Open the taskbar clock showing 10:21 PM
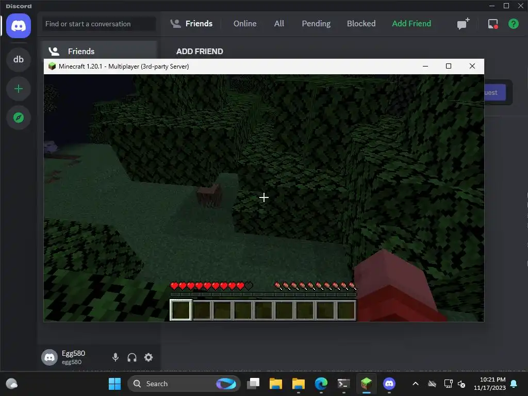Image resolution: width=528 pixels, height=396 pixels. click(490, 384)
